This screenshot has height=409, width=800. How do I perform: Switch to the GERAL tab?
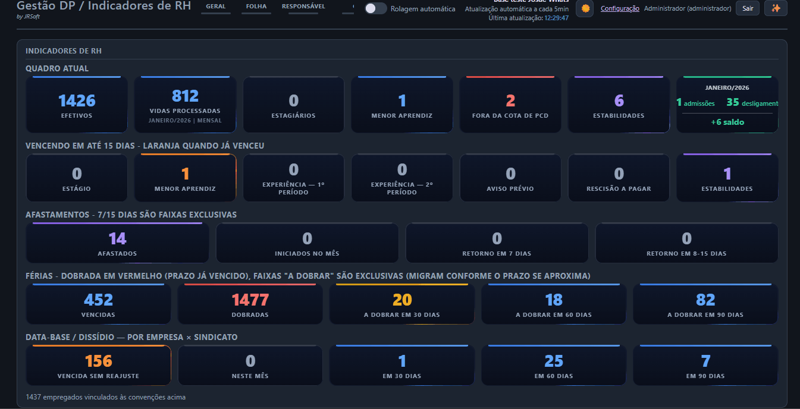pyautogui.click(x=215, y=7)
